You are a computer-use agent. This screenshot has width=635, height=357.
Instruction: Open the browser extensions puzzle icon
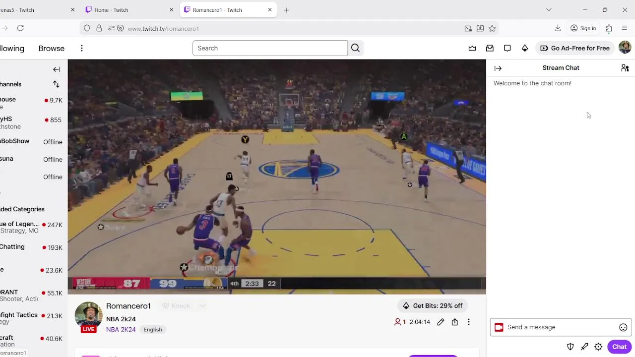pos(609,28)
